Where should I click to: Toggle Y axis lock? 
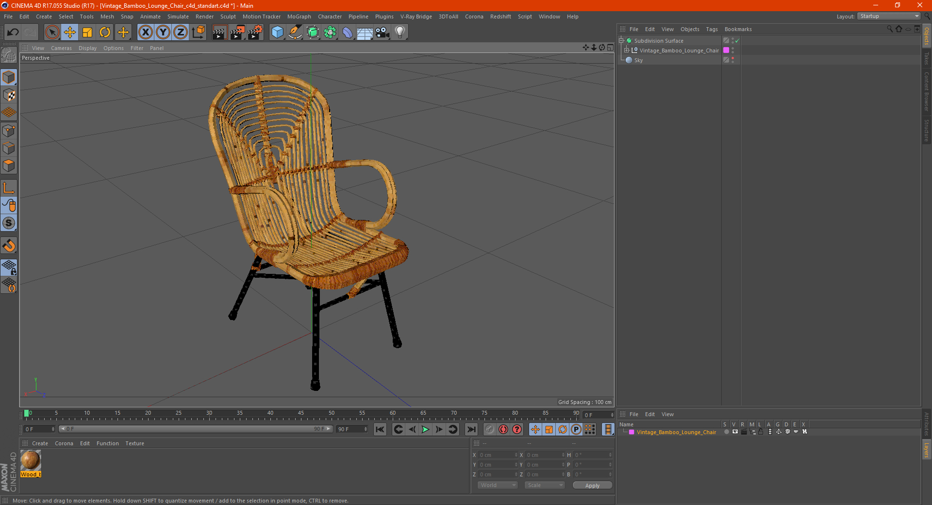[163, 33]
